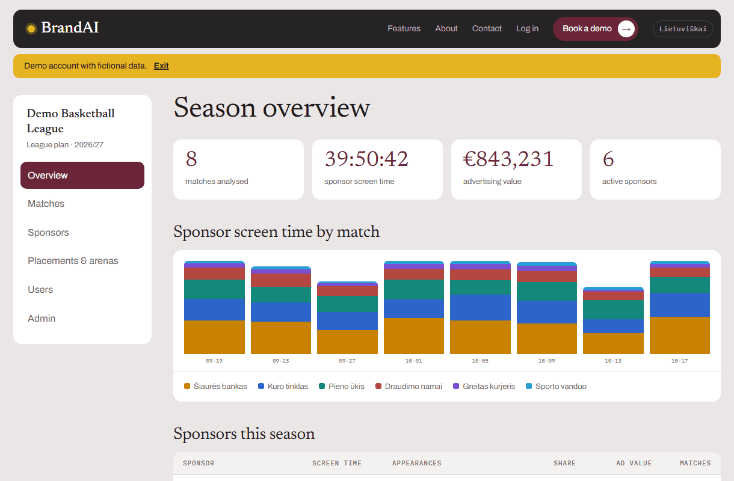Click the APPEARANCES column header
This screenshot has width=734, height=481.
click(417, 463)
